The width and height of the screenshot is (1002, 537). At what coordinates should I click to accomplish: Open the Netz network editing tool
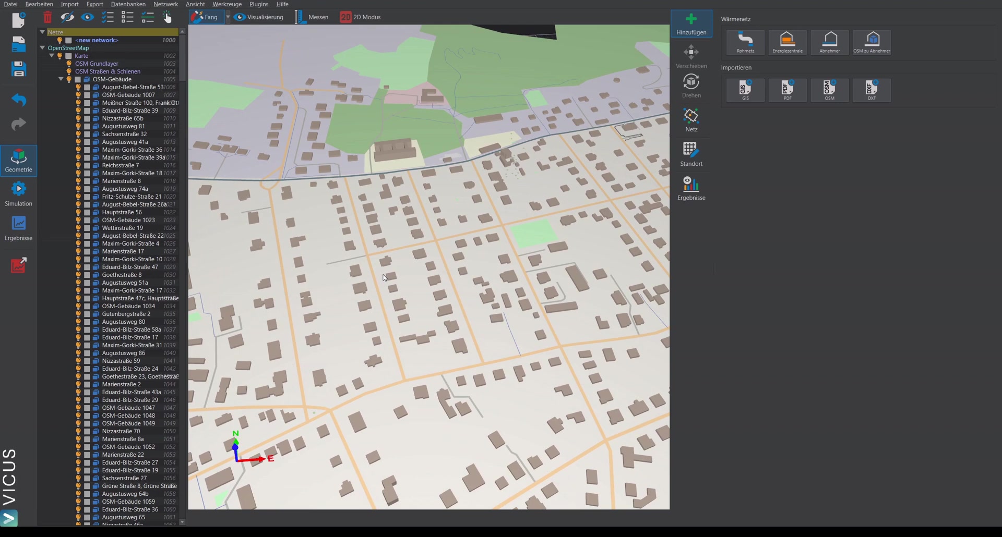691,120
